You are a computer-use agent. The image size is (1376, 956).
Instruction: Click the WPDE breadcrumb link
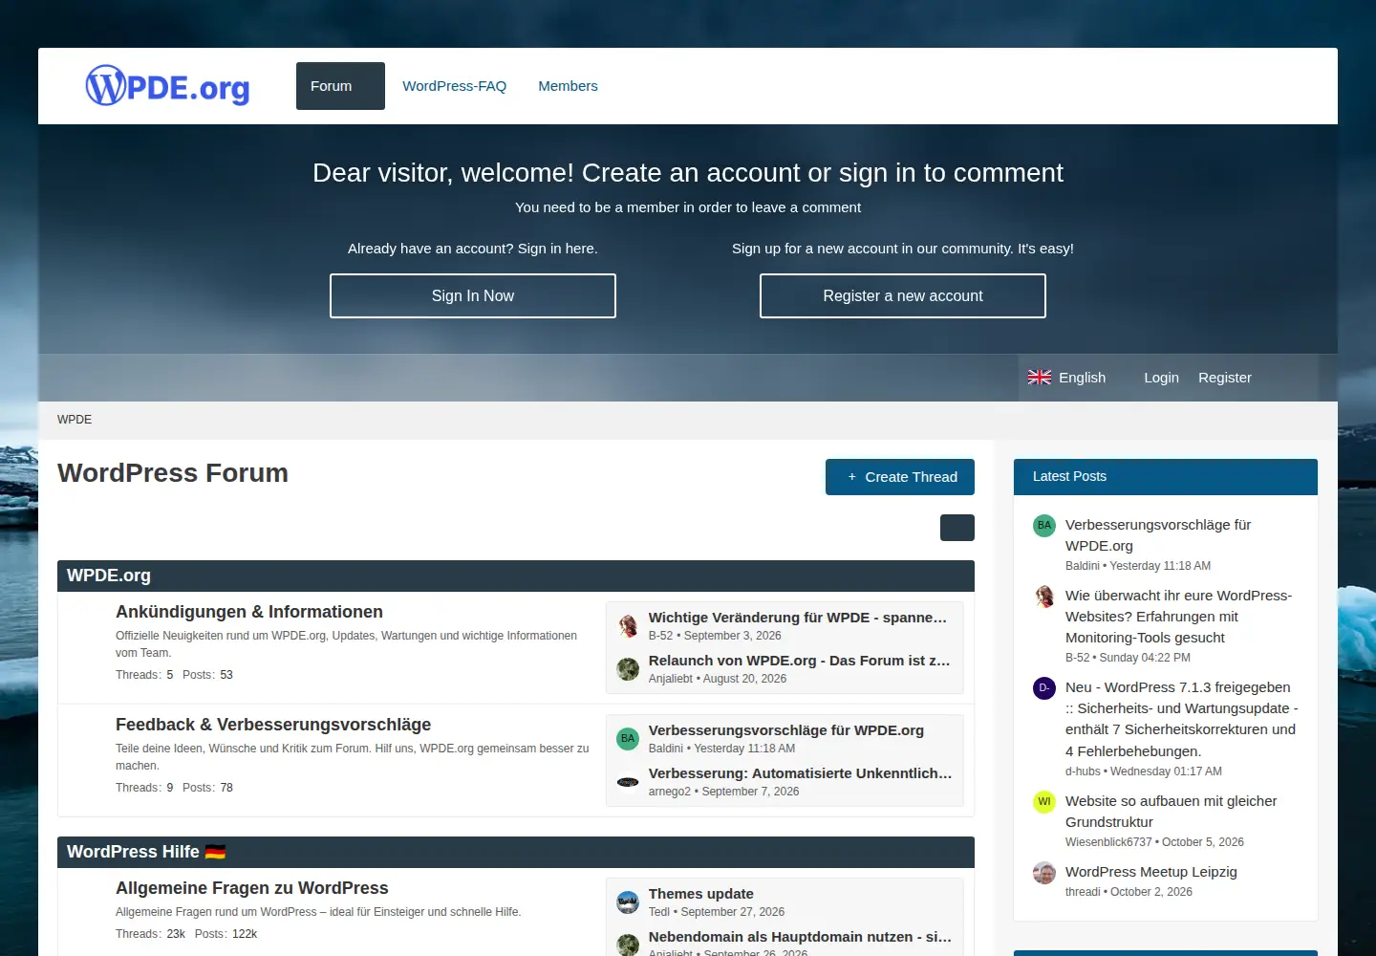point(75,420)
